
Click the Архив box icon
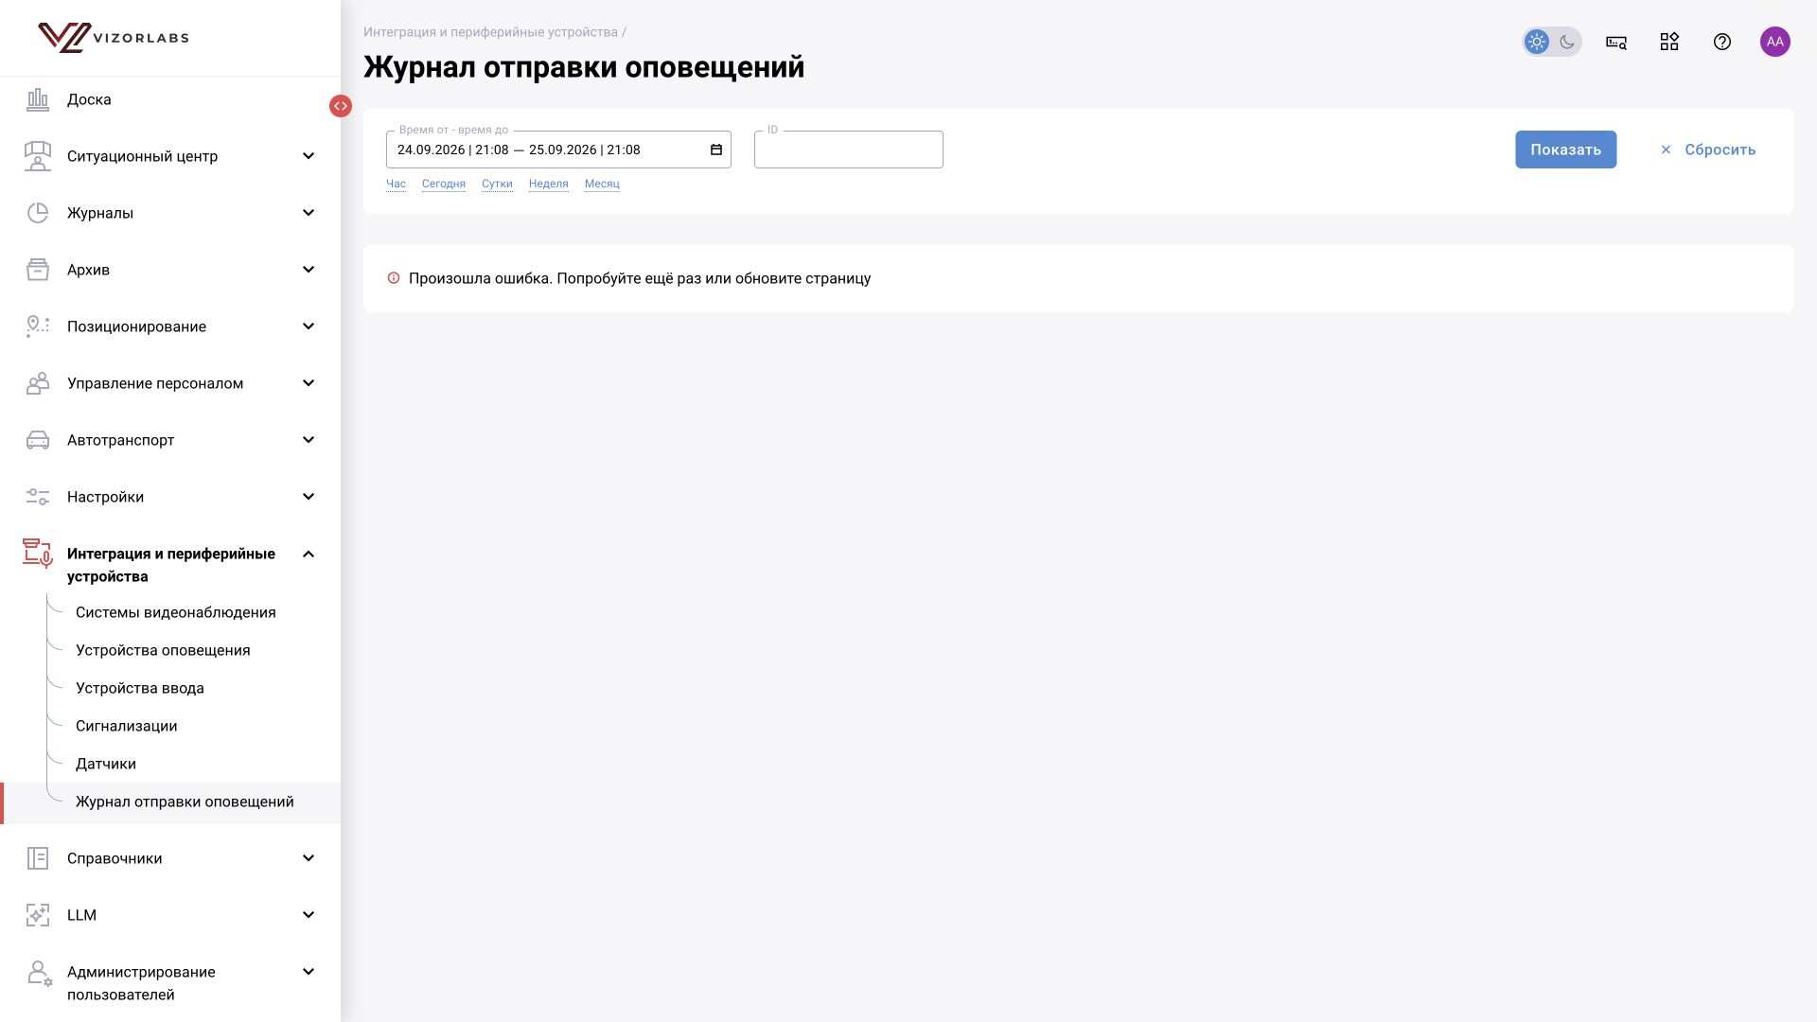click(38, 270)
